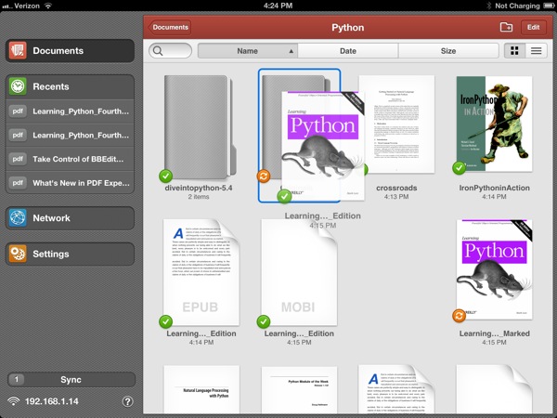
Task: Click the battery icon in the status bar
Action: pyautogui.click(x=549, y=6)
